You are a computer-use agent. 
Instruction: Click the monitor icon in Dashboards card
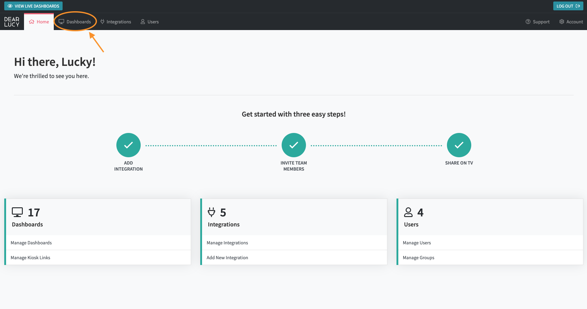click(17, 212)
